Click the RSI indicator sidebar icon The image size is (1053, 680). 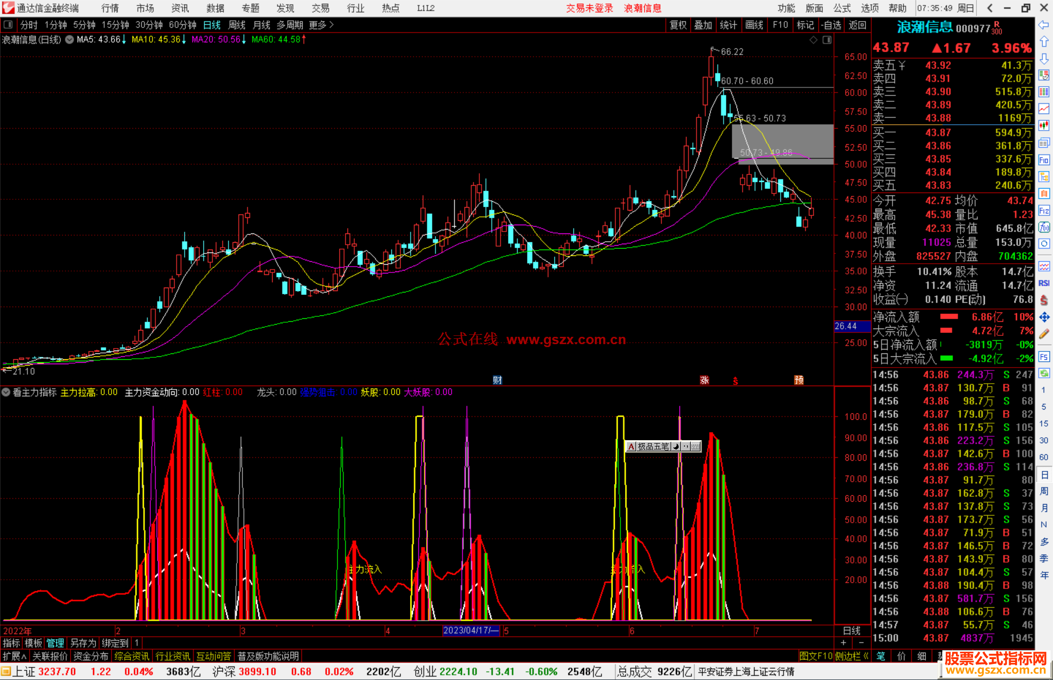click(x=1044, y=283)
